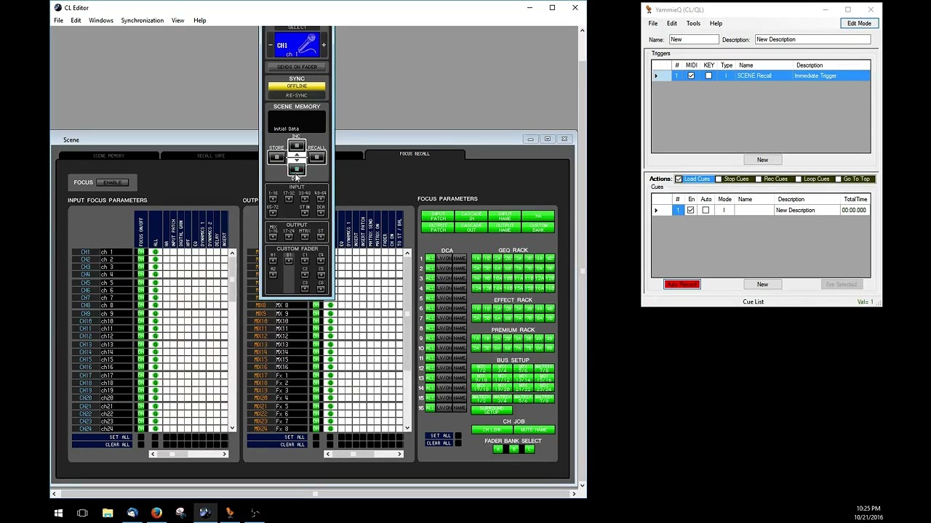The image size is (931, 523).
Task: Click the next channel plus button
Action: [323, 45]
